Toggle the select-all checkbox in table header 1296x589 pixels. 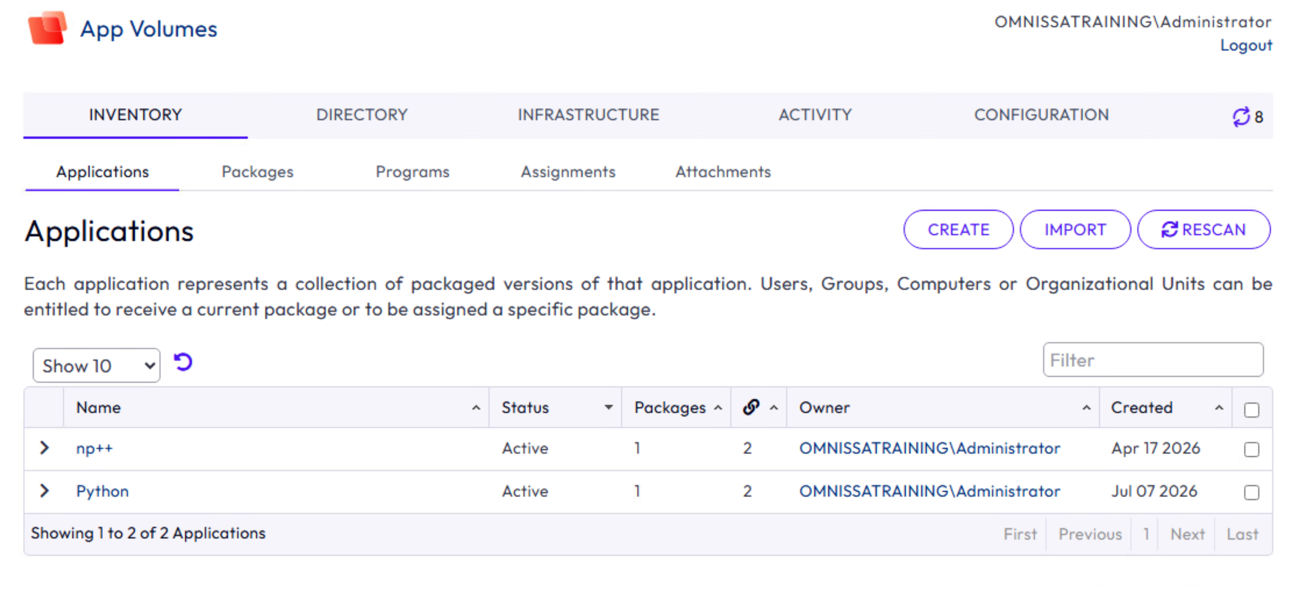click(1251, 410)
